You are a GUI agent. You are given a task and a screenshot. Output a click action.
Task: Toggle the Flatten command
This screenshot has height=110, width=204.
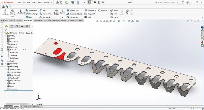pyautogui.click(x=114, y=17)
